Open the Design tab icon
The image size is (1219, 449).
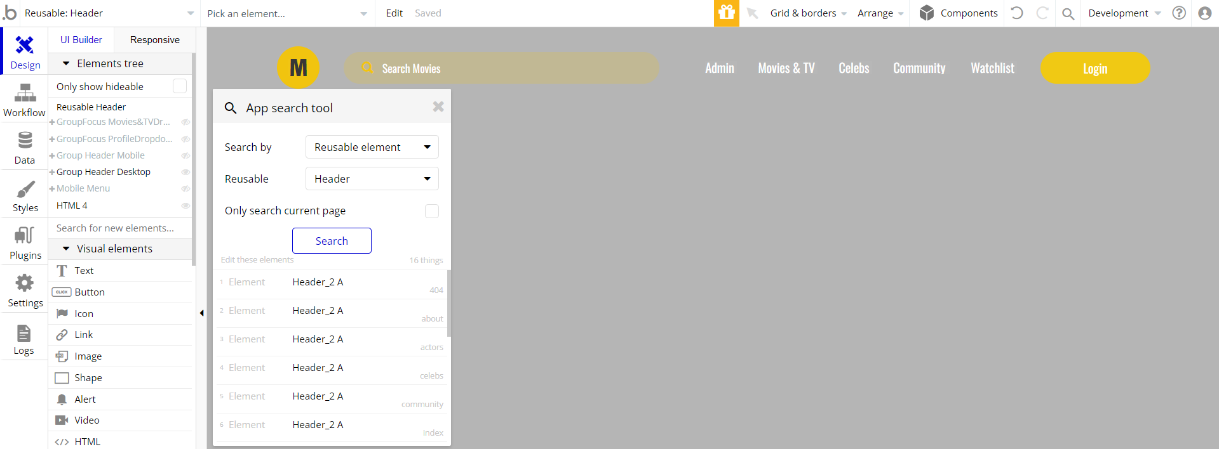[x=25, y=45]
